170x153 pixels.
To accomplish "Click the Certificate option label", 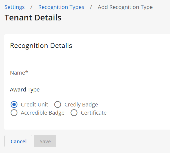I will (x=94, y=113).
